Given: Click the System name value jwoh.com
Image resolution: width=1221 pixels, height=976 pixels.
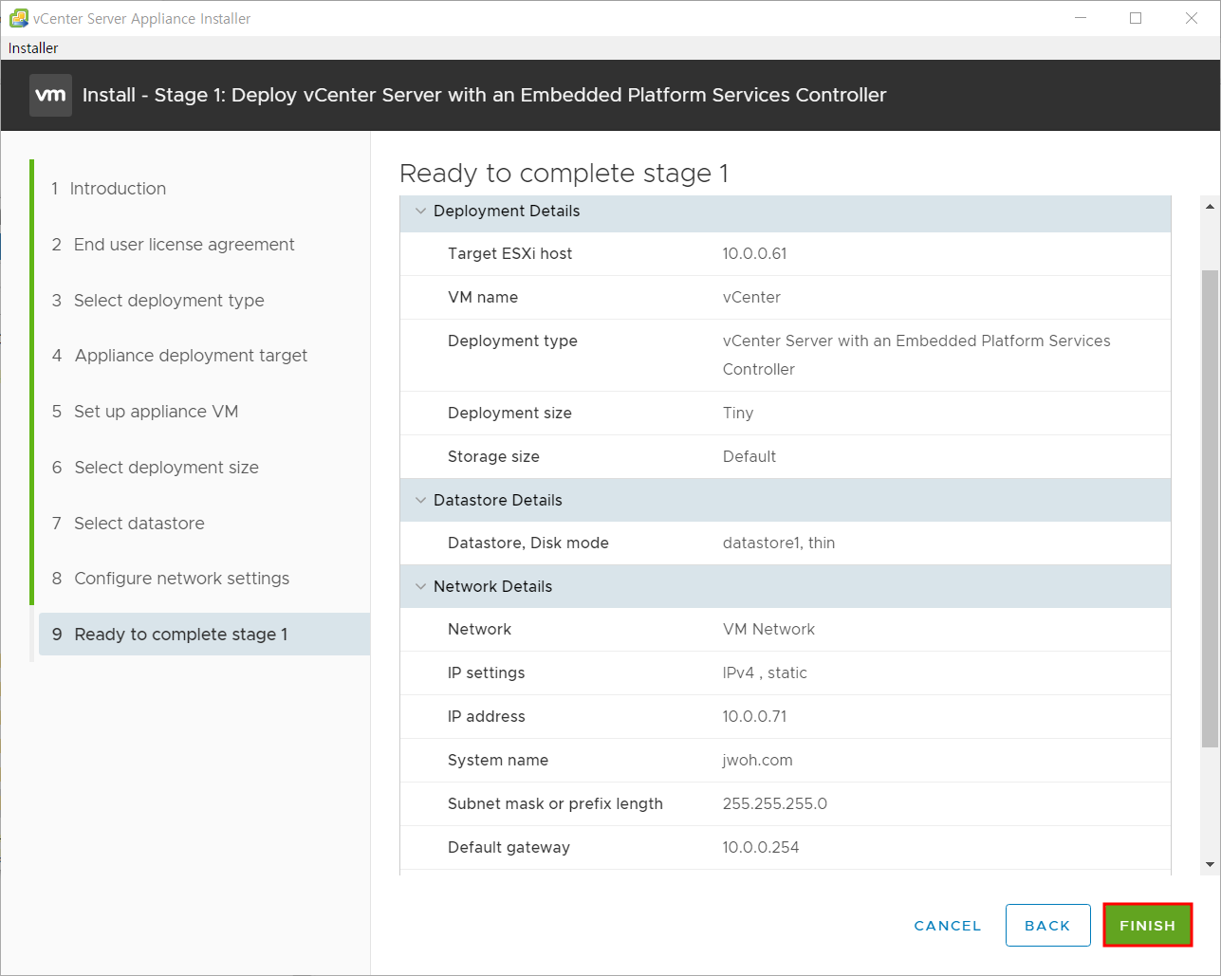Looking at the screenshot, I should [757, 760].
